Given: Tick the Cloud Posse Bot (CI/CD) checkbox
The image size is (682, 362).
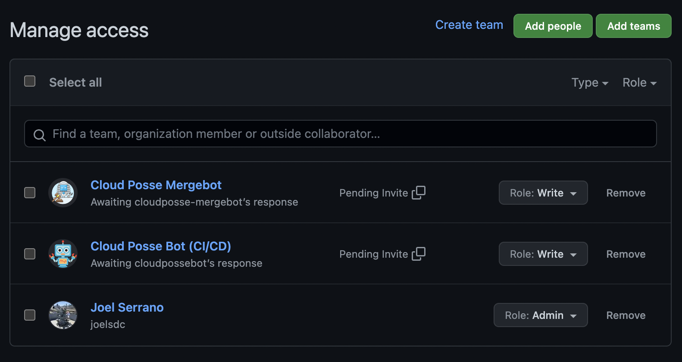Looking at the screenshot, I should tap(30, 254).
